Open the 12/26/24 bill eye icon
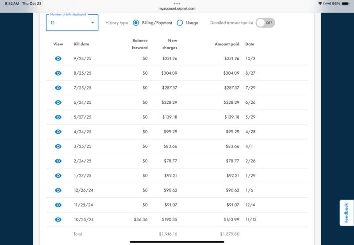The height and width of the screenshot is (245, 354). click(58, 190)
